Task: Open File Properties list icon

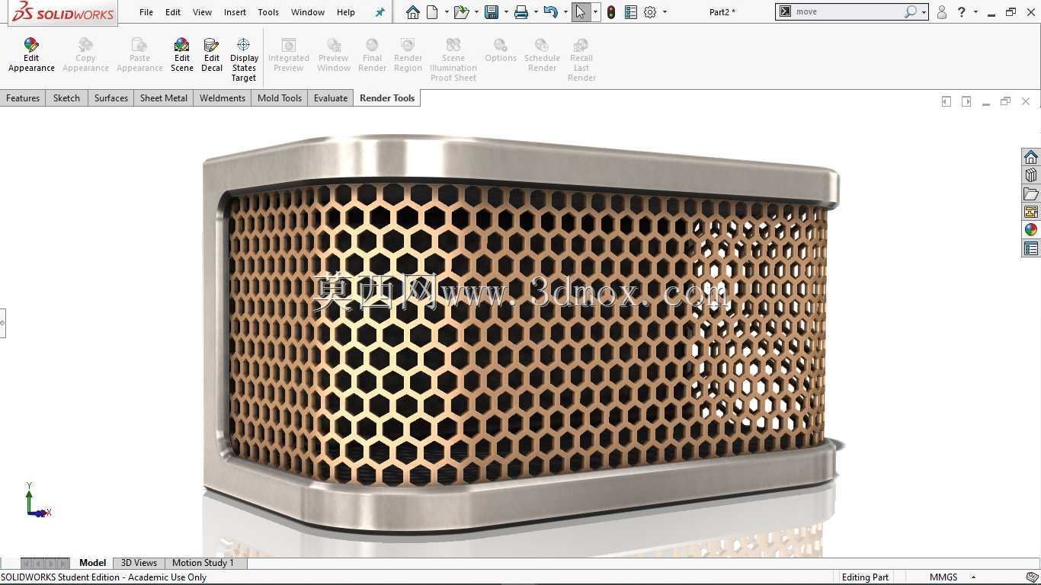Action: tap(630, 12)
